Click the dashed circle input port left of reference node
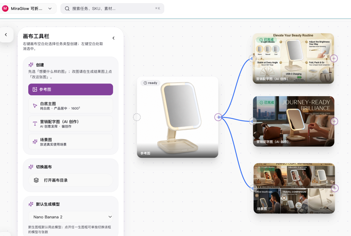 click(137, 117)
